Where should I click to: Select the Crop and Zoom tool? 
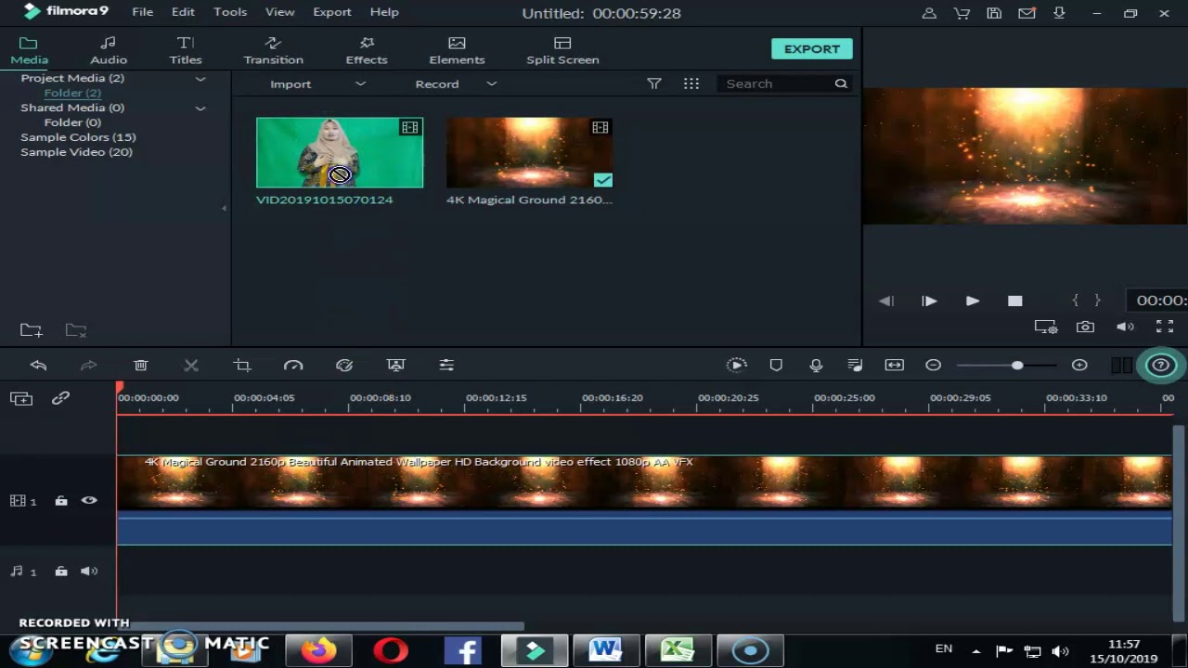click(x=242, y=366)
